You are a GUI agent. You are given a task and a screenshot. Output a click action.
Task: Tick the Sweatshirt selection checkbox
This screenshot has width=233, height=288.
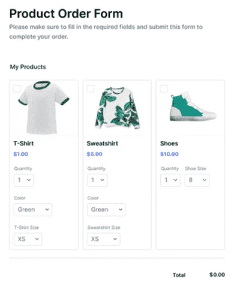(91, 88)
